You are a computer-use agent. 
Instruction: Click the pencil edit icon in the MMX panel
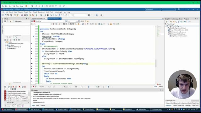coord(11,21)
